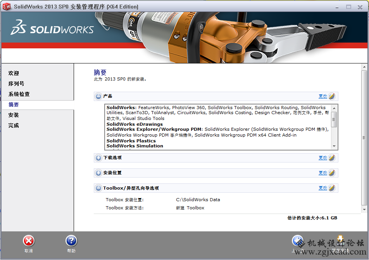Click the main page scrollbar thumb

pyautogui.click(x=364, y=138)
